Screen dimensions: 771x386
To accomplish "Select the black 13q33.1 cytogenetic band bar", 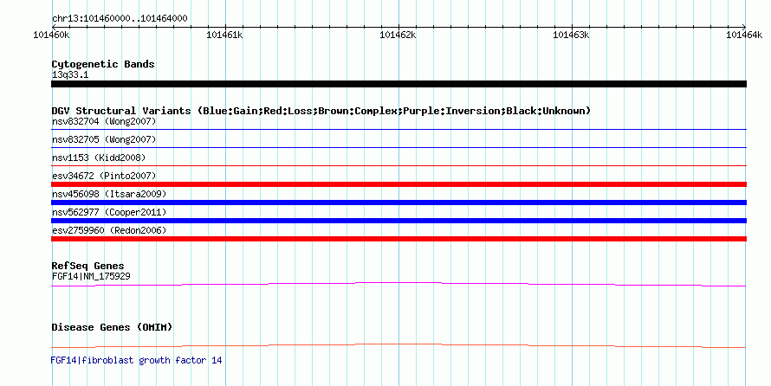I will 398,84.
